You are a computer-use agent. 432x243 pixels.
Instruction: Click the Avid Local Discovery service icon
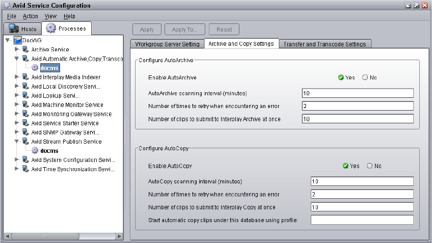pos(25,86)
